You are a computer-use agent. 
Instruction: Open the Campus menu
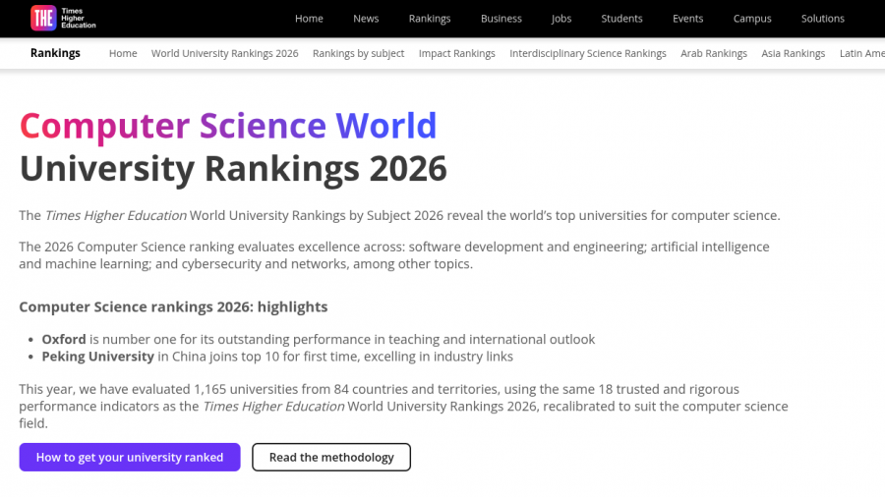[x=752, y=19]
